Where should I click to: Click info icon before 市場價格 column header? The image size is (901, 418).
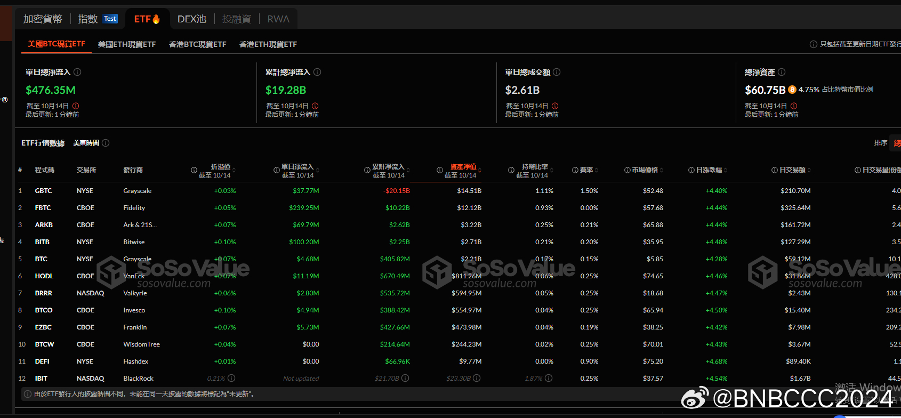628,170
